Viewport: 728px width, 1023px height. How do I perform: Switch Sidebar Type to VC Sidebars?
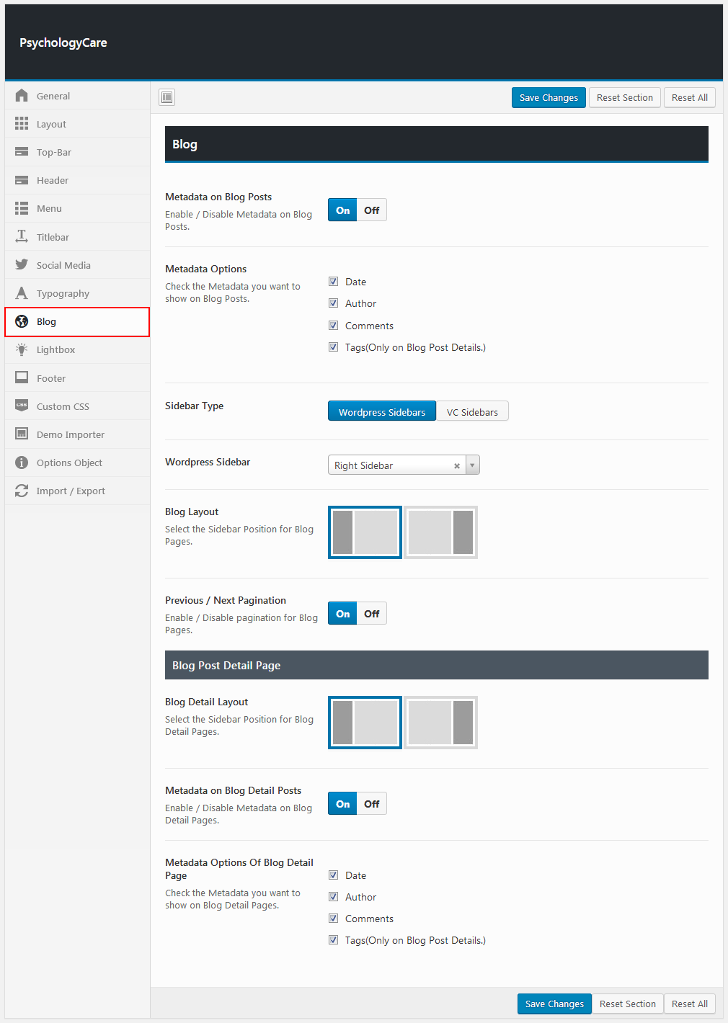coord(472,412)
